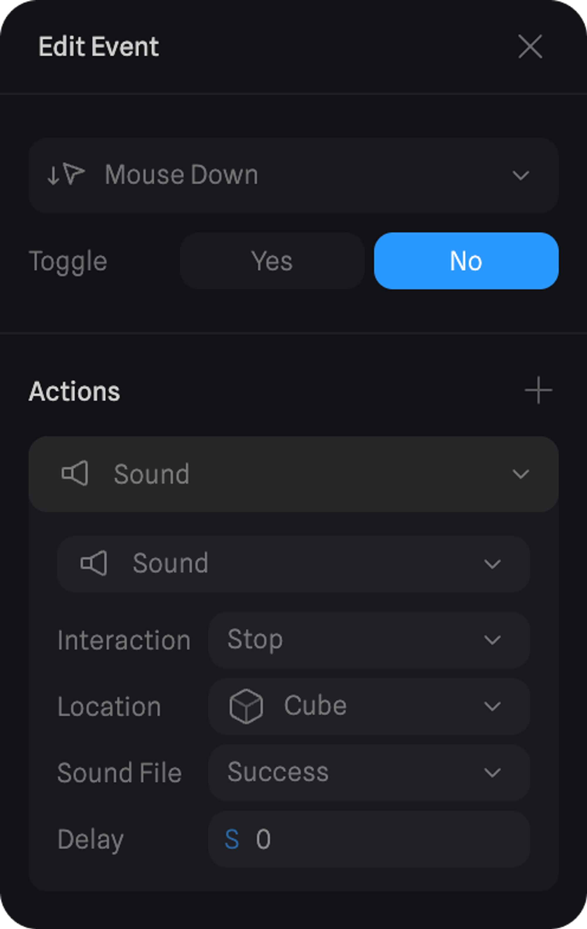Open the Location Cube dropdown

click(x=369, y=706)
